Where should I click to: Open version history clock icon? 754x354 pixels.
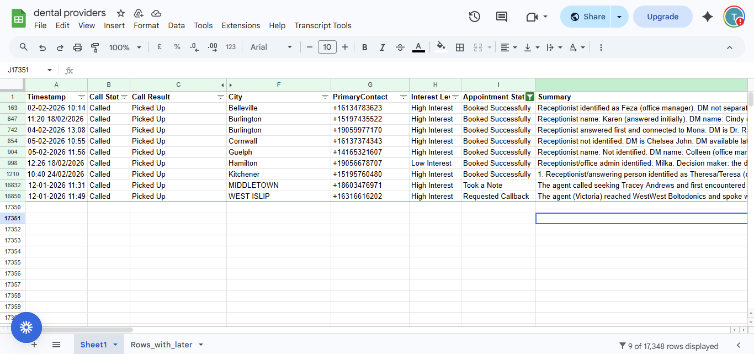[474, 17]
